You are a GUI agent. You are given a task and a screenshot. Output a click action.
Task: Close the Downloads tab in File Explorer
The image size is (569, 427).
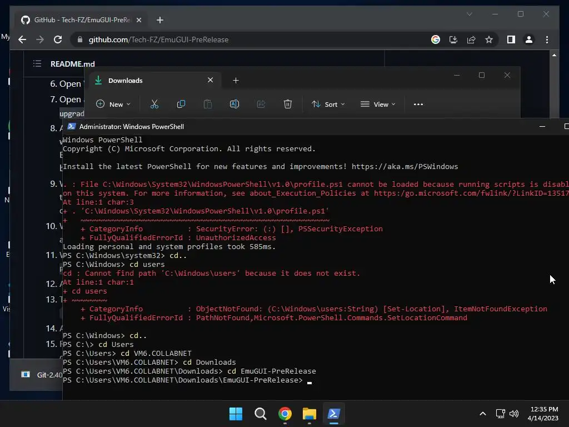[x=210, y=80]
